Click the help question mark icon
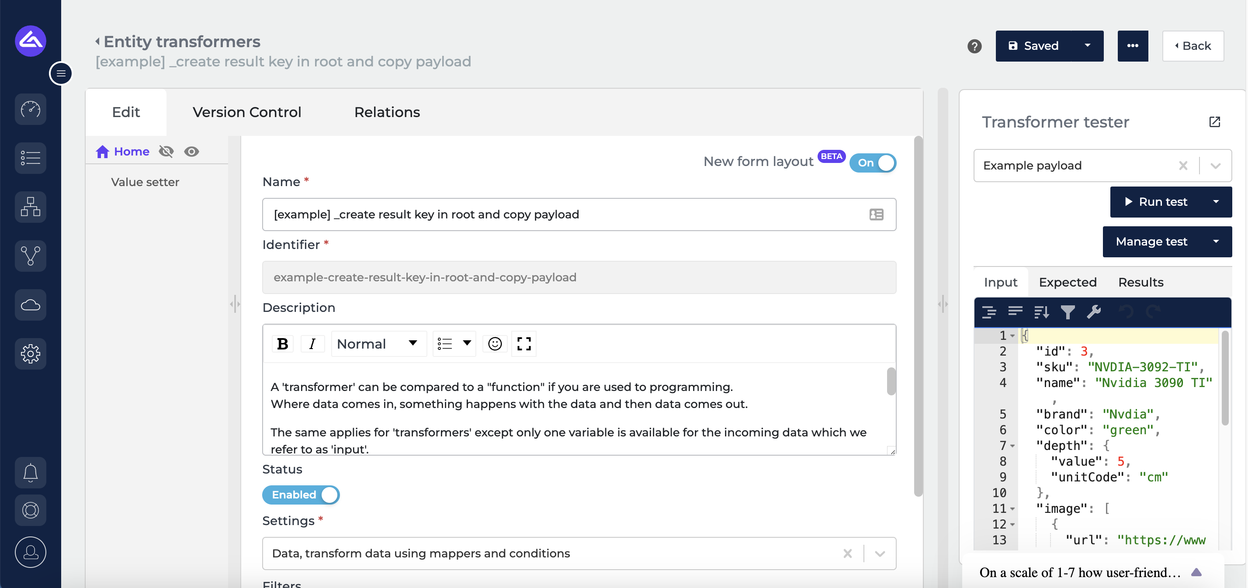1248x588 pixels. click(974, 46)
